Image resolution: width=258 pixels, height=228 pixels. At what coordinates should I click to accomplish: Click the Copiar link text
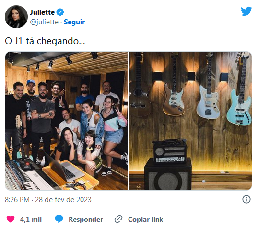[146, 219]
